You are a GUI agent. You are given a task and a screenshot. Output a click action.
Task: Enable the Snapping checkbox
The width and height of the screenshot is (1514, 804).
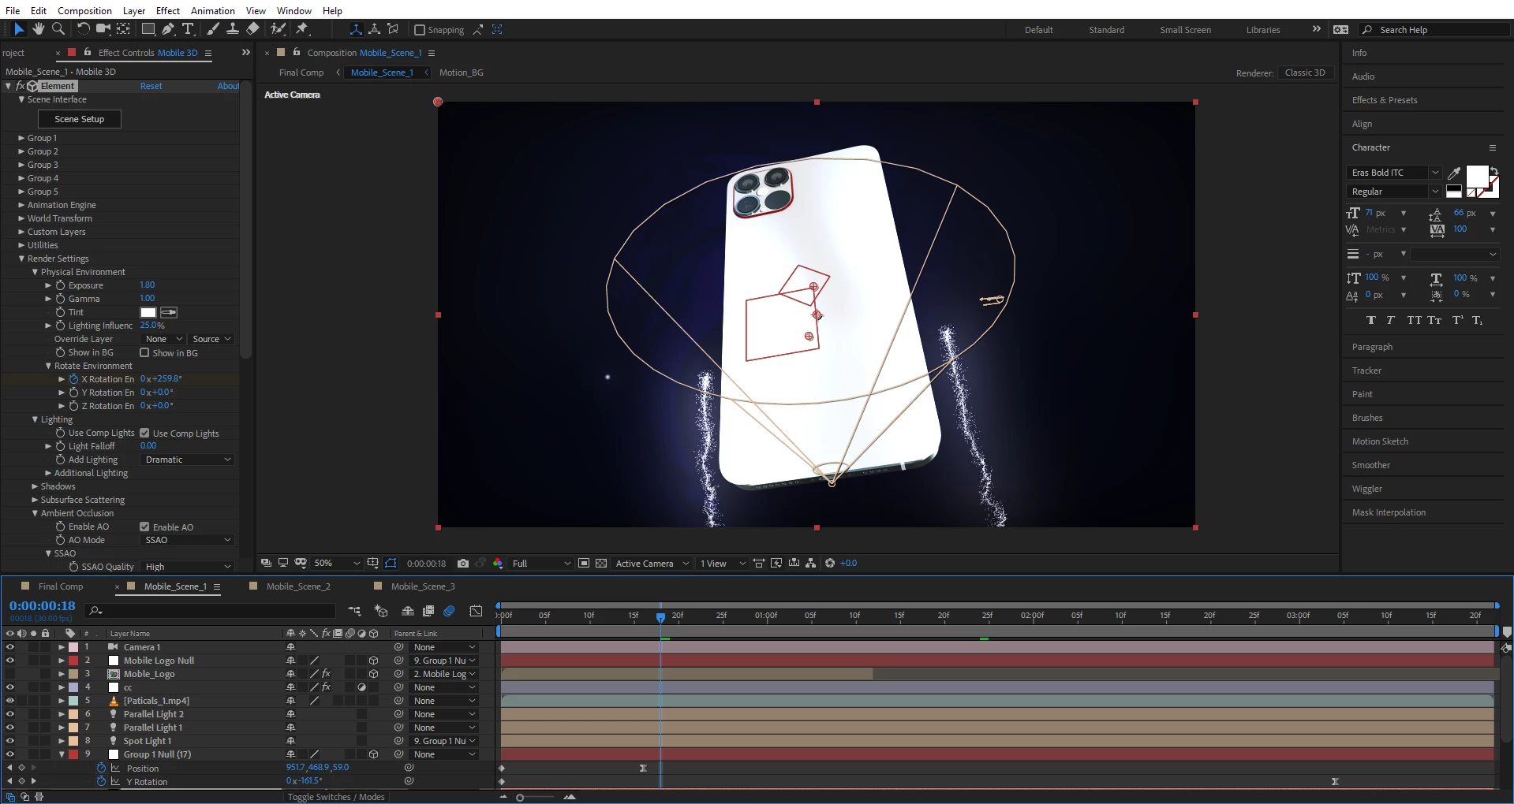coord(420,30)
